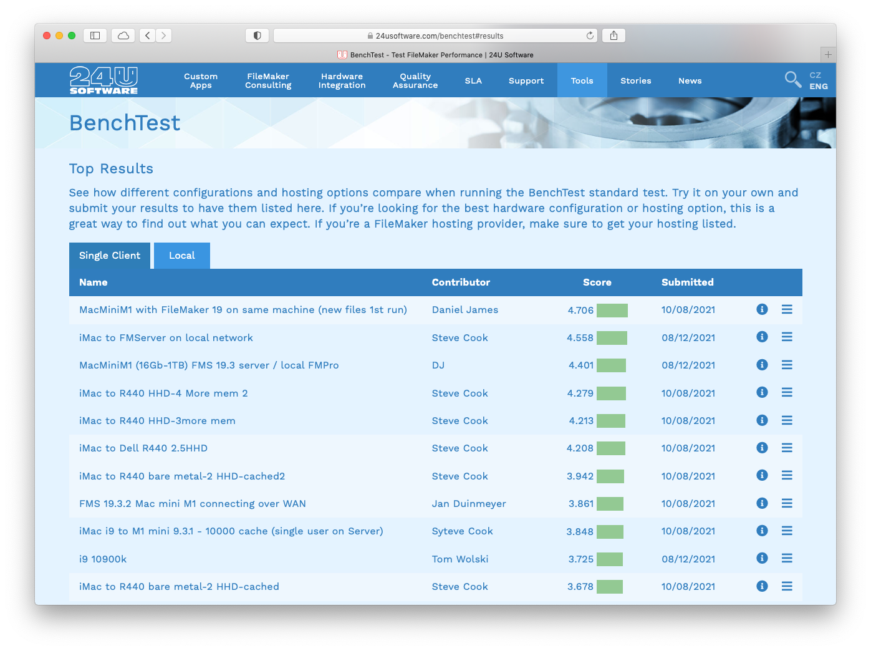871x651 pixels.
Task: Open iMac to FMServer on local network link
Action: tap(166, 338)
